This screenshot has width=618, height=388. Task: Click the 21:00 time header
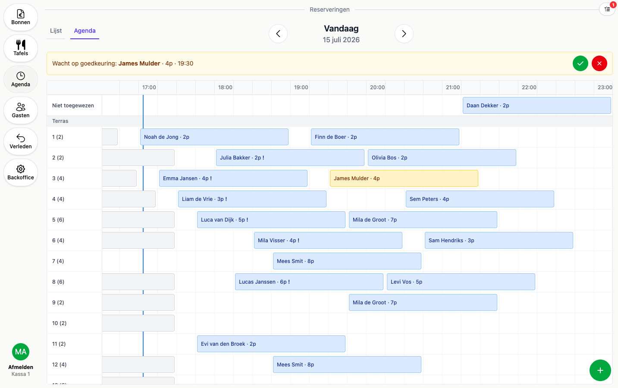point(453,88)
